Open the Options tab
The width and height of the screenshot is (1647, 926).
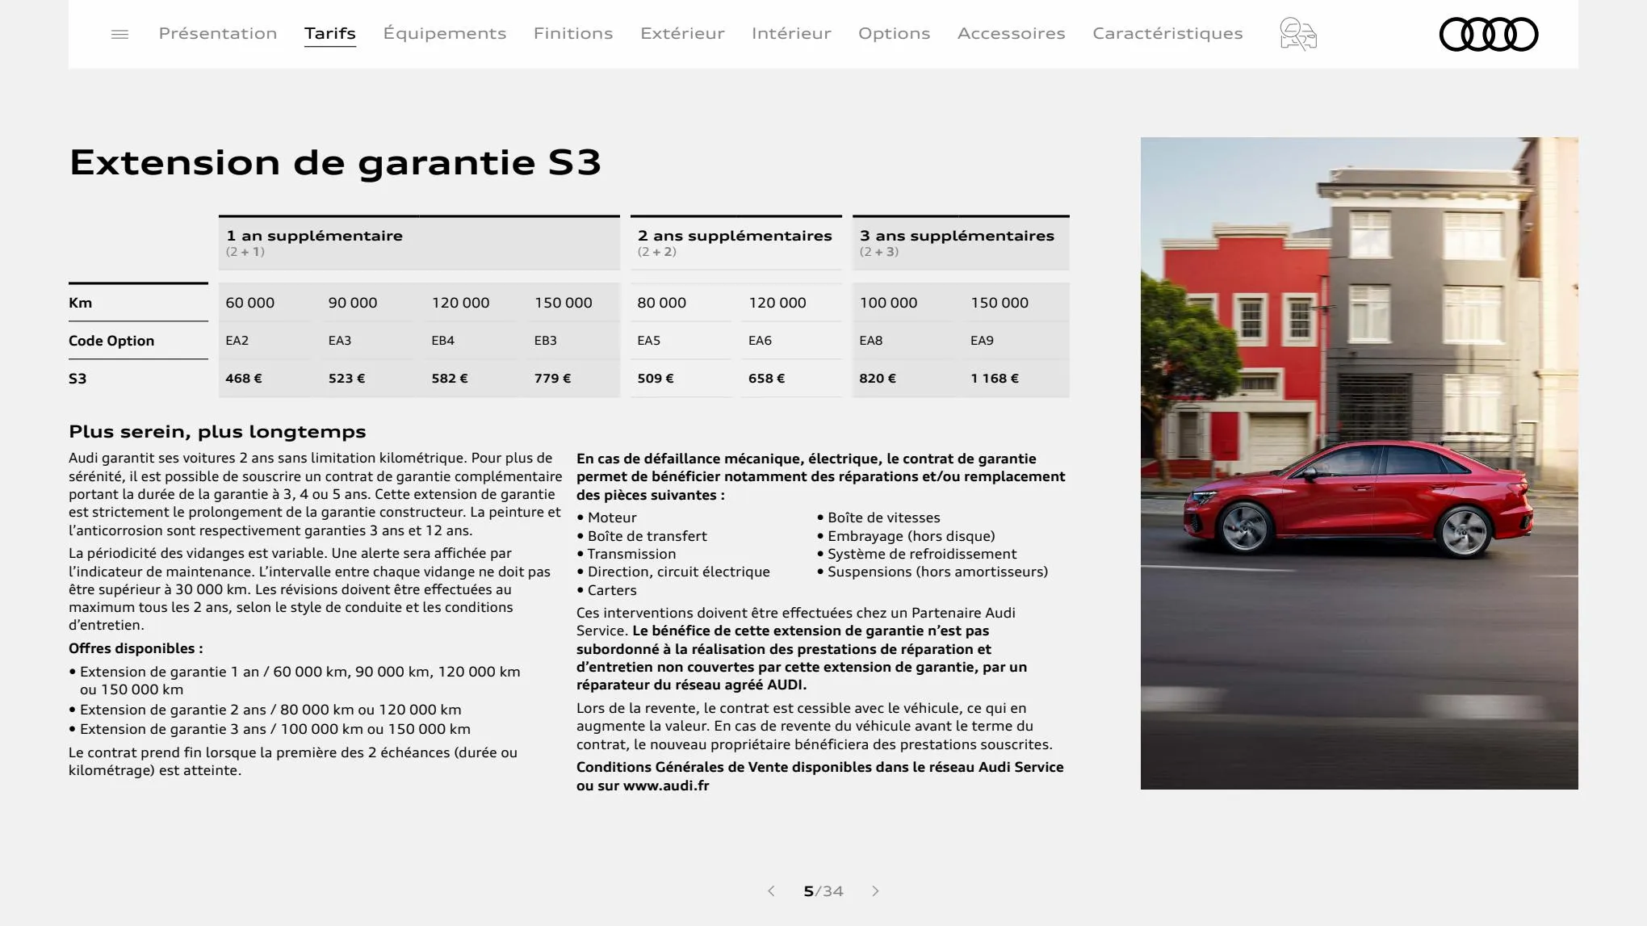tap(894, 33)
